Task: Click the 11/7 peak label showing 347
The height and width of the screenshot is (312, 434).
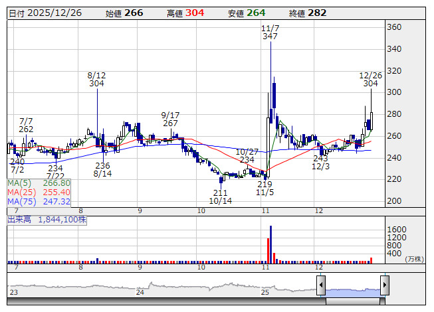Action: (270, 32)
